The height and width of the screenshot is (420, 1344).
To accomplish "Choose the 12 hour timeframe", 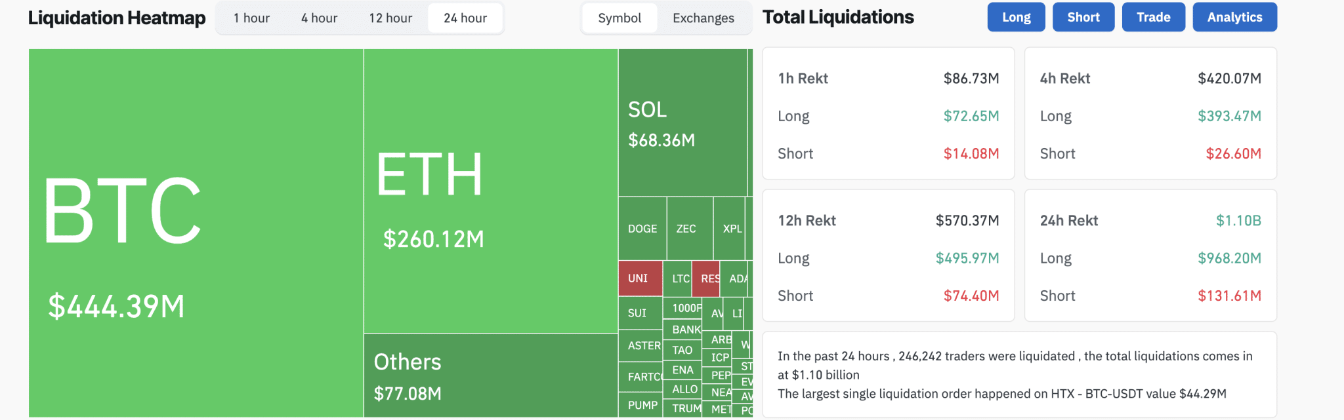I will (x=390, y=18).
